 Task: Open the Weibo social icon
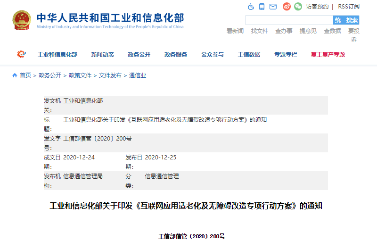coord(287,7)
